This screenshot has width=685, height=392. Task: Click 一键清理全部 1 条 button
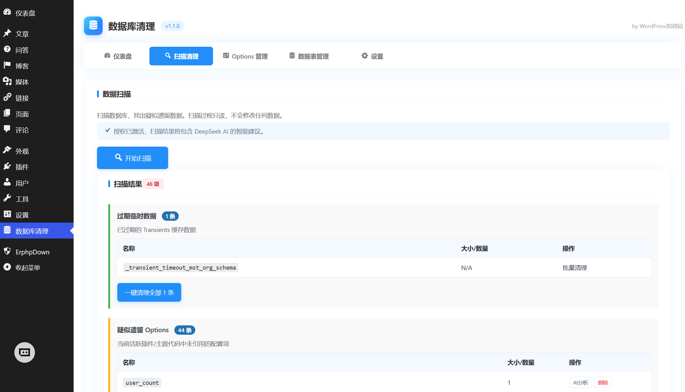149,292
